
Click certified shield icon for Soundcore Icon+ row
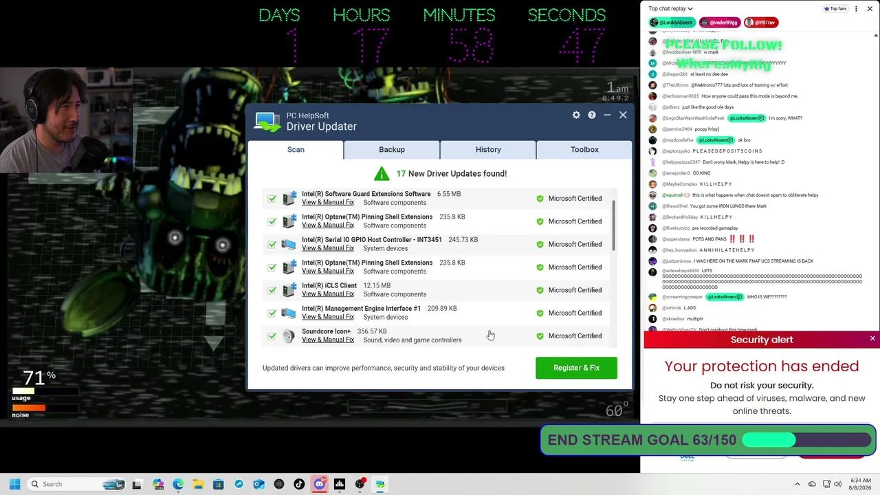coord(540,336)
